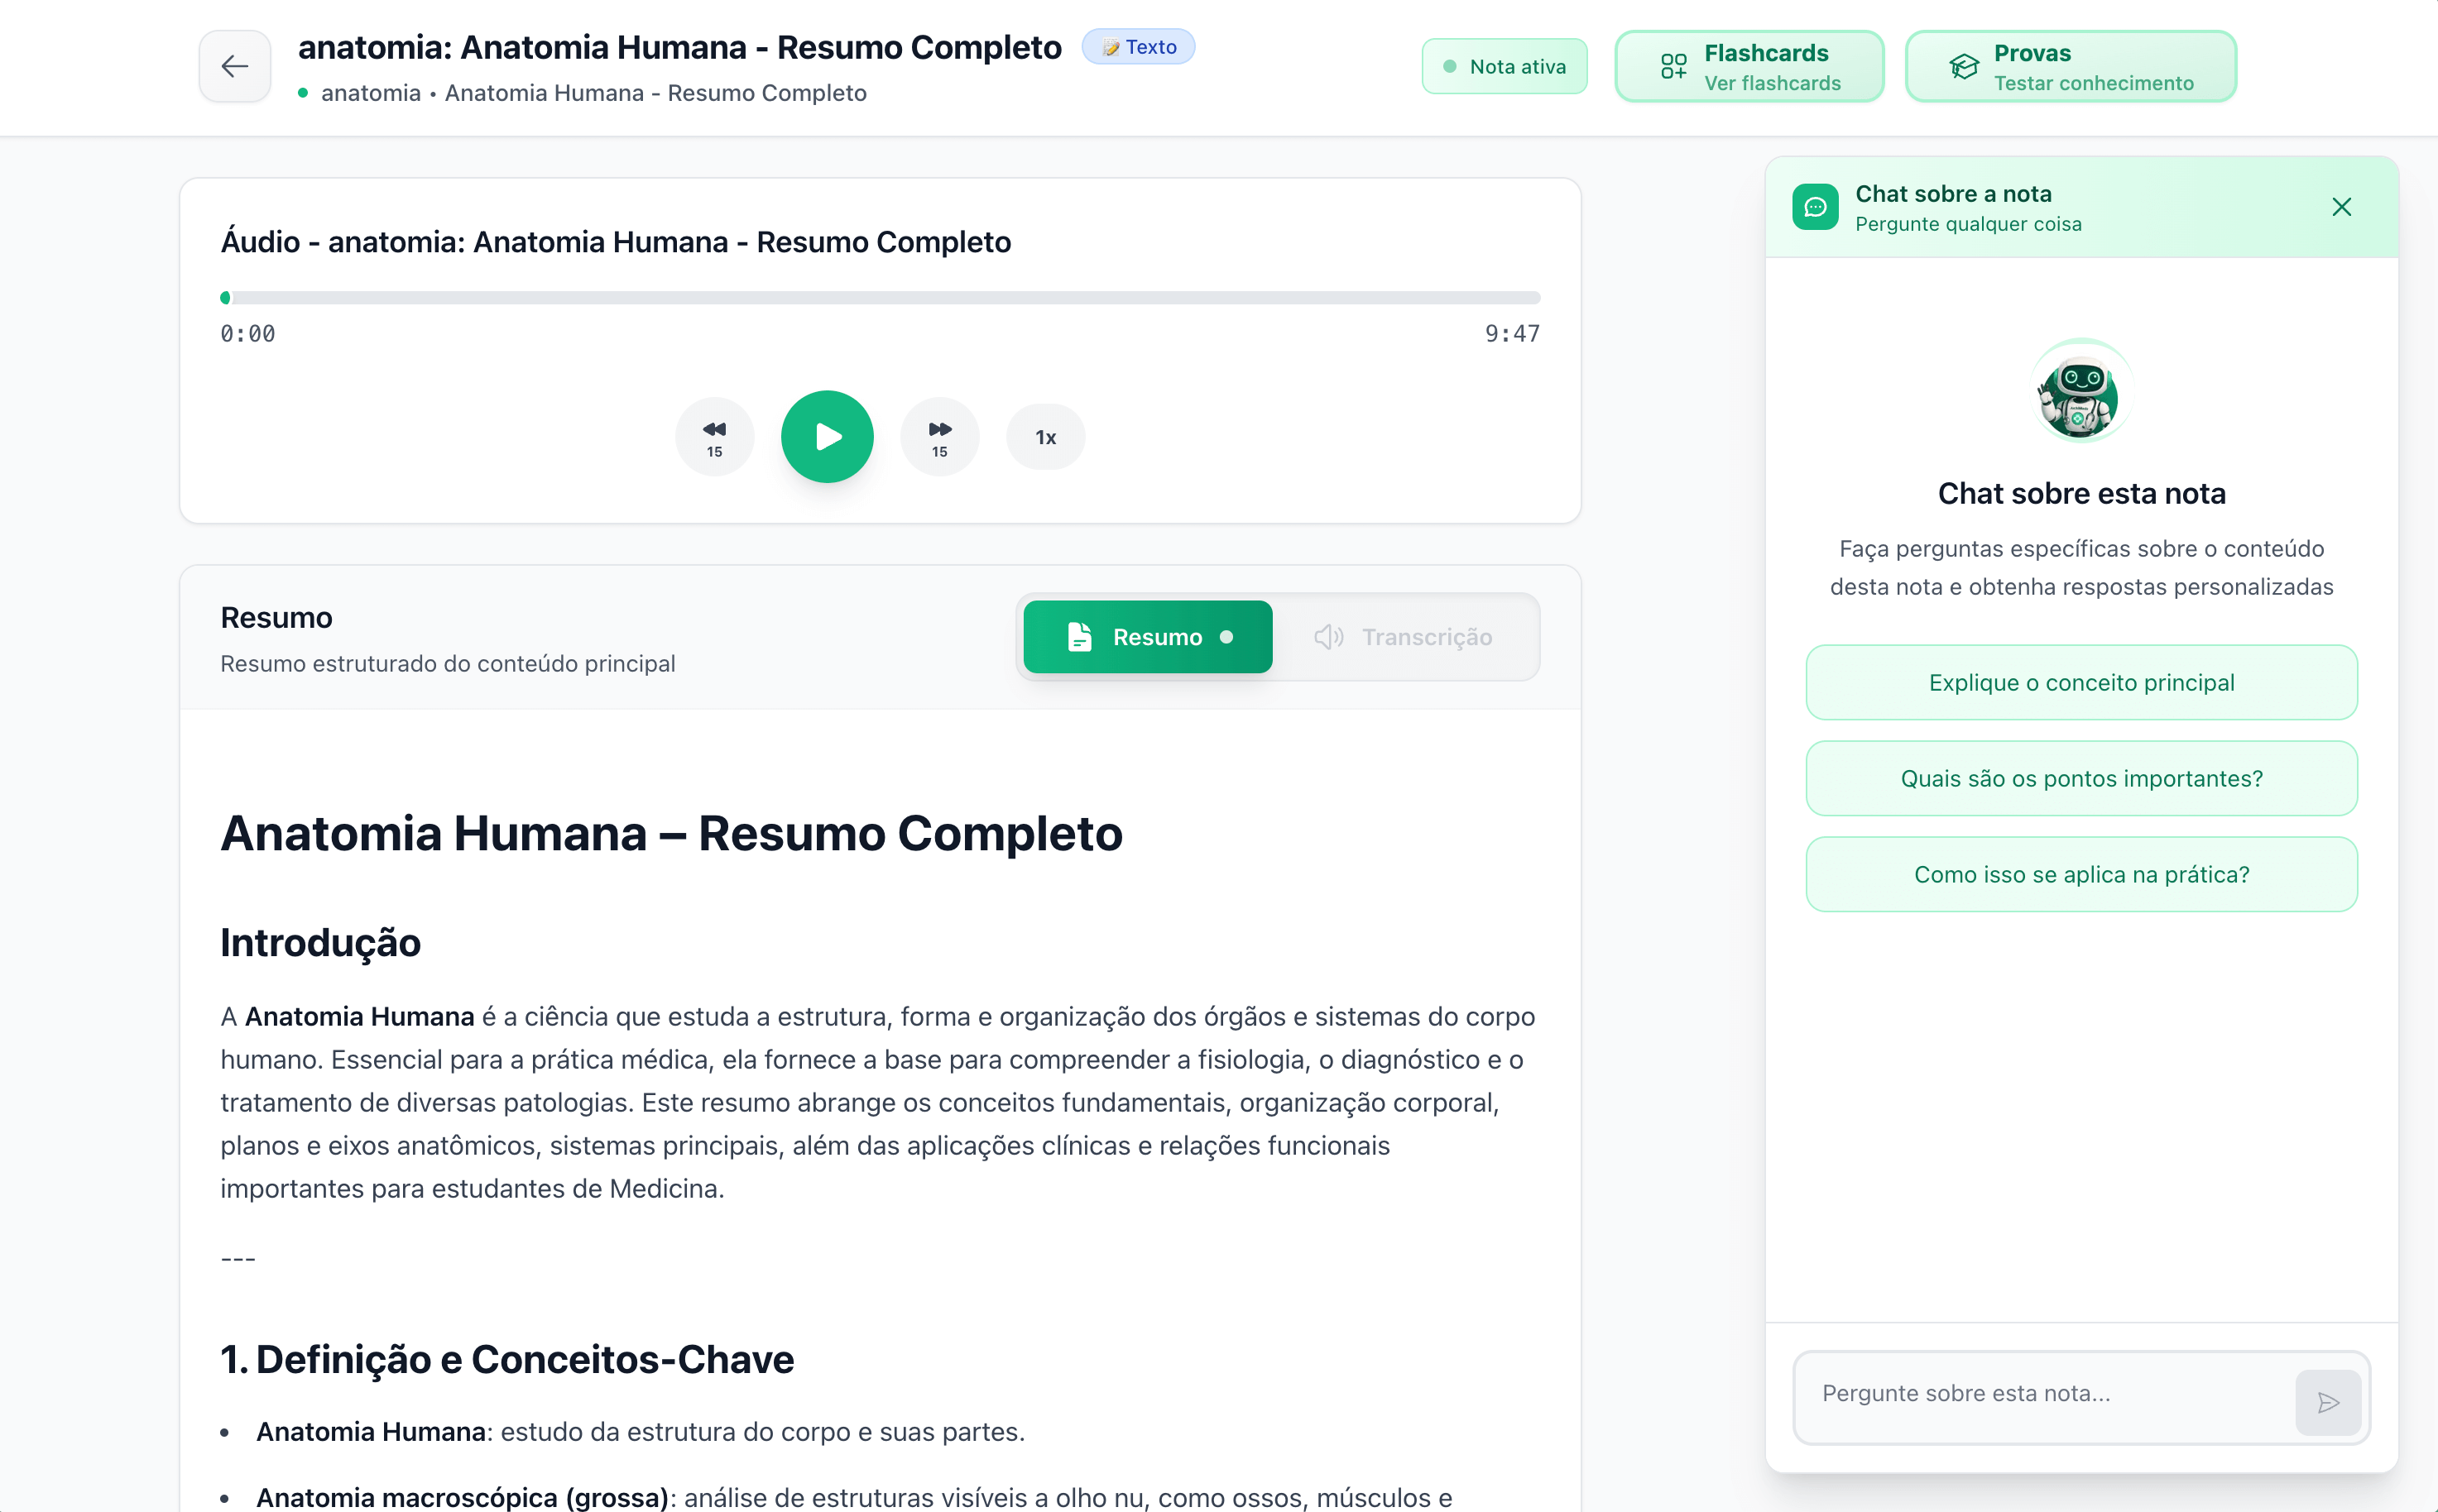
Task: Select 'Como isso se aplica na prática?'
Action: pos(2080,875)
